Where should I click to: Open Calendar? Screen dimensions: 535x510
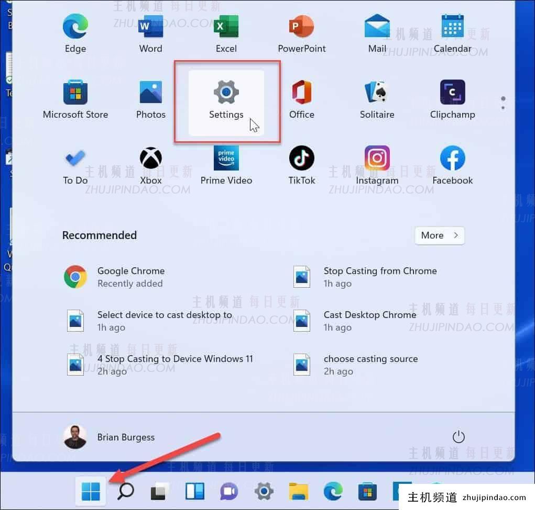(x=452, y=31)
